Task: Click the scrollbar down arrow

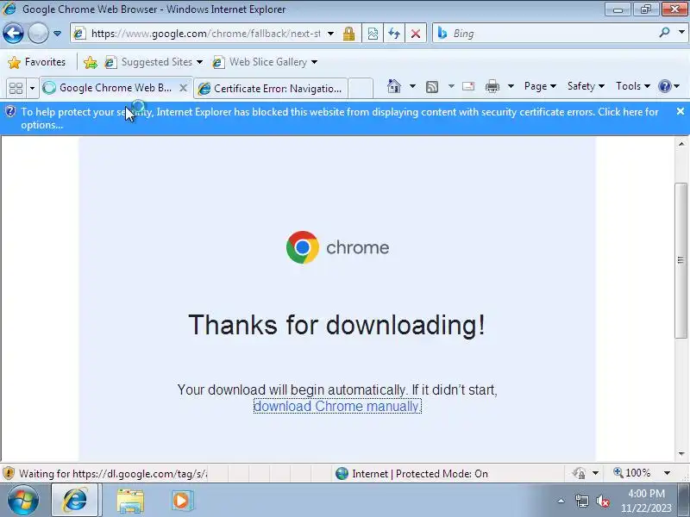Action: (681, 454)
